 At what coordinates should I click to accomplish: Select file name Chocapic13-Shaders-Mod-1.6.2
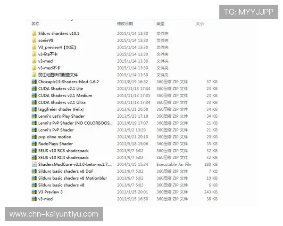click(68, 81)
